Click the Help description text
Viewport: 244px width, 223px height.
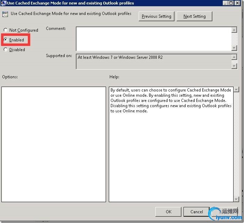[x=171, y=101]
